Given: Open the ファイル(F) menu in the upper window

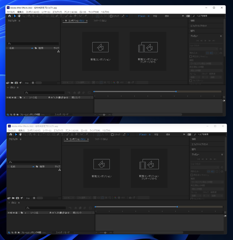Looking at the screenshot, I should pos(10,12).
